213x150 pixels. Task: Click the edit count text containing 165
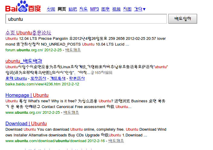(102, 73)
